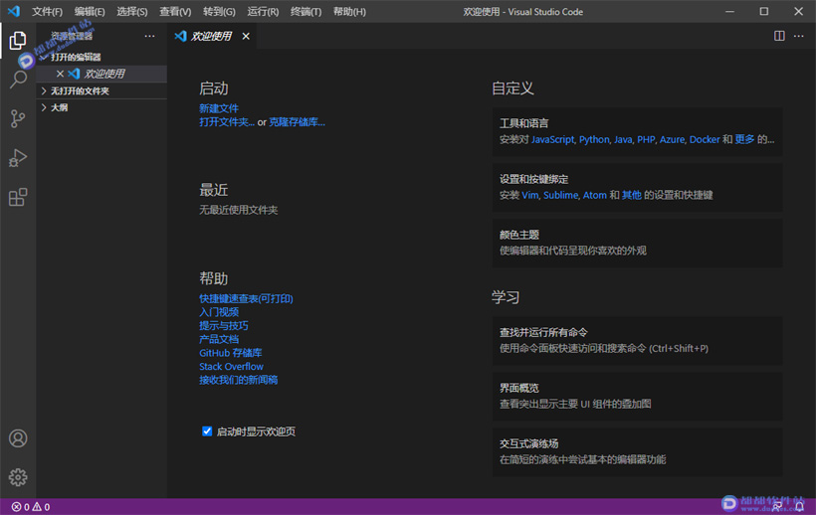Click the 新建文件 link
The image size is (816, 515).
point(219,108)
